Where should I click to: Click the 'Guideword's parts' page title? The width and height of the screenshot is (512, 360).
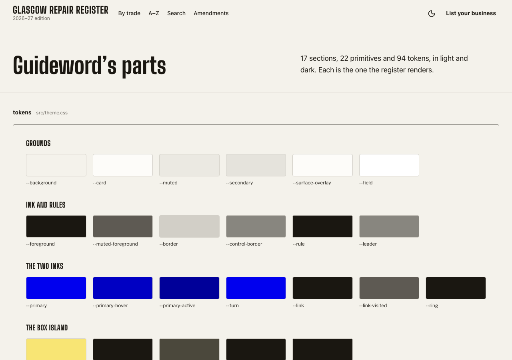point(89,66)
